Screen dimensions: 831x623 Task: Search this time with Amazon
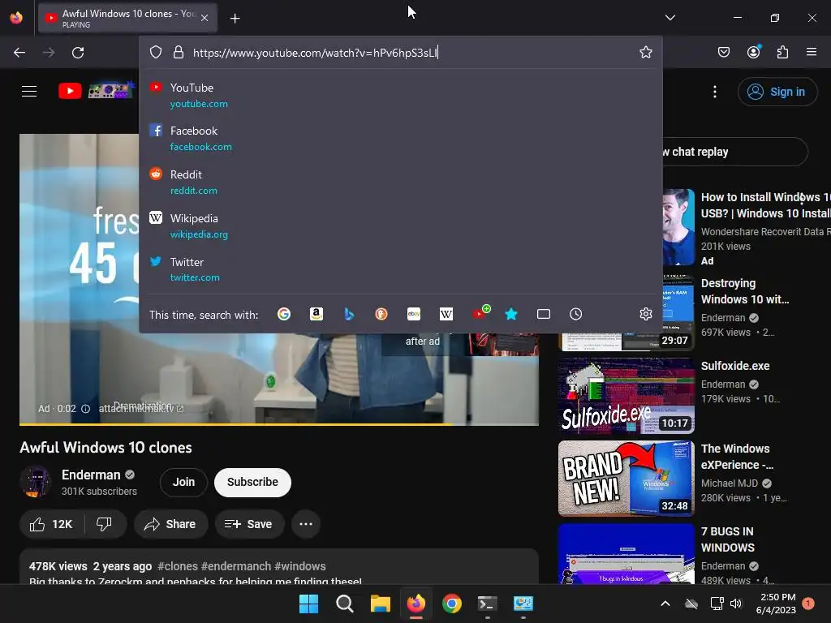pos(316,314)
